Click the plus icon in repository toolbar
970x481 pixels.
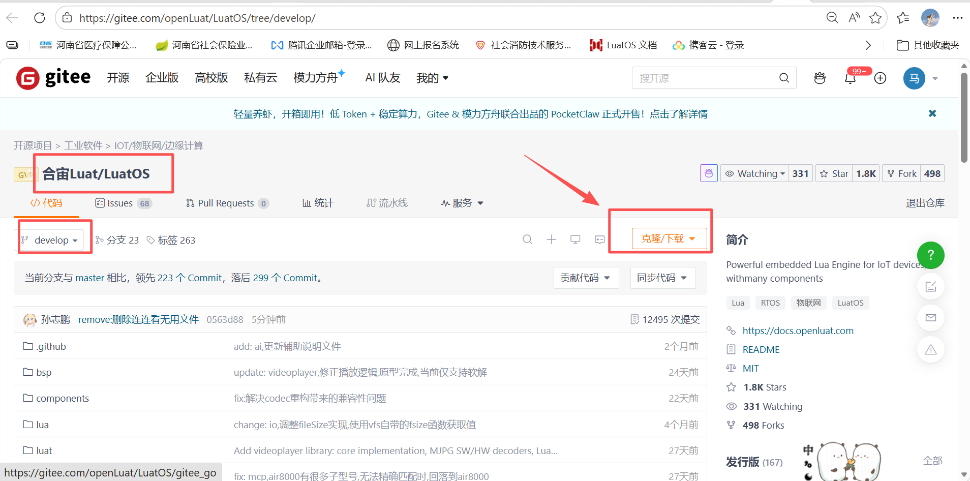552,239
